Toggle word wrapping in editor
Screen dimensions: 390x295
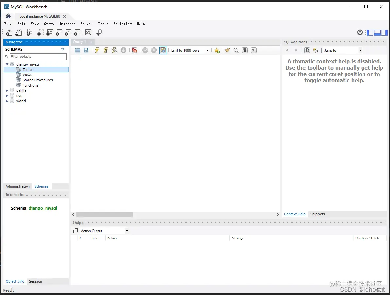point(254,50)
